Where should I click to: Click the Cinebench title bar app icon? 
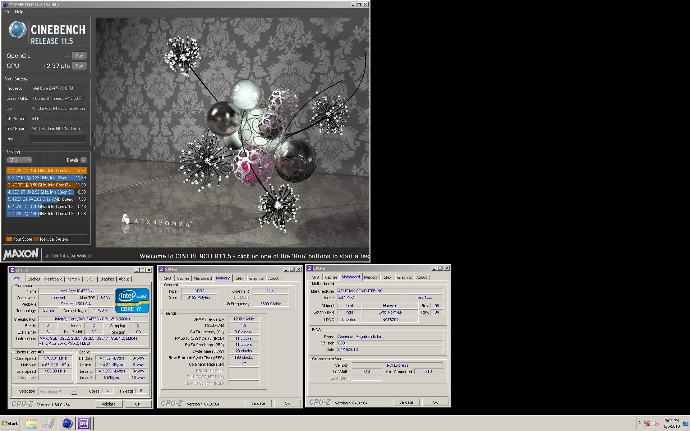pyautogui.click(x=5, y=5)
